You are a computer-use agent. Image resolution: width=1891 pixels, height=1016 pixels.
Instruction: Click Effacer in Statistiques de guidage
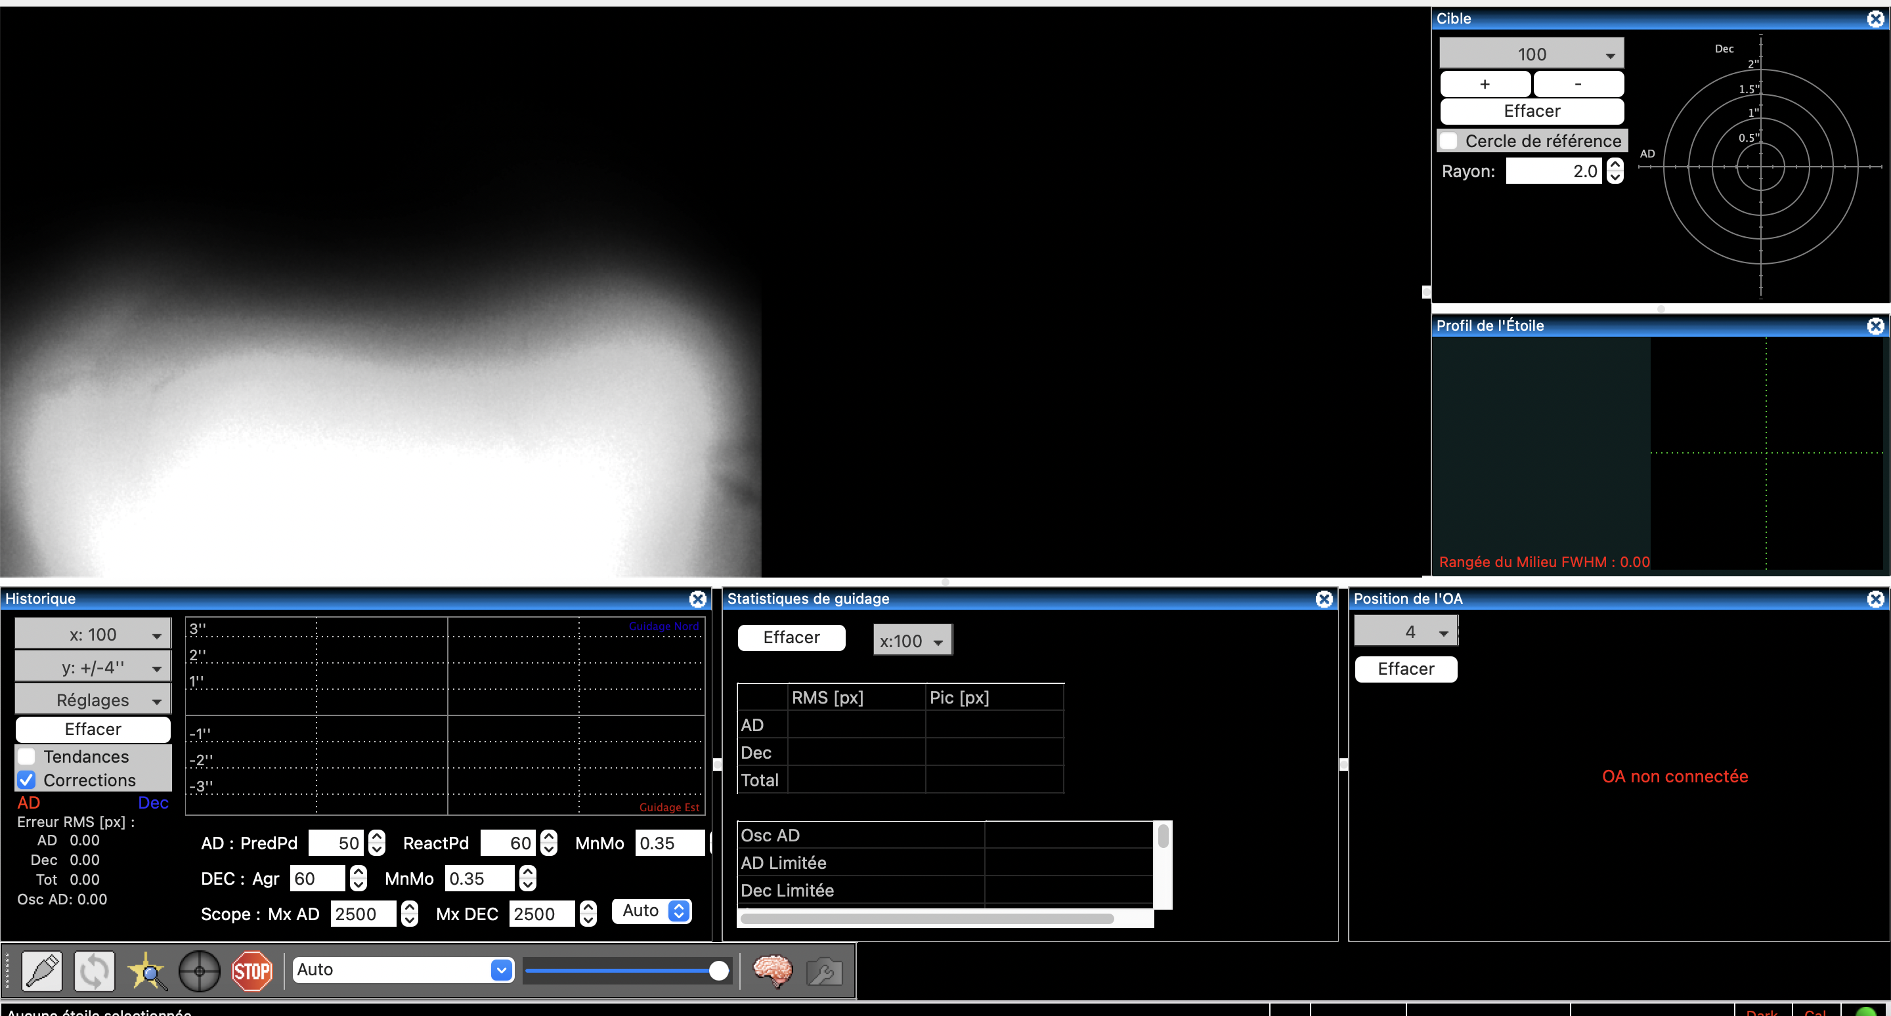791,637
